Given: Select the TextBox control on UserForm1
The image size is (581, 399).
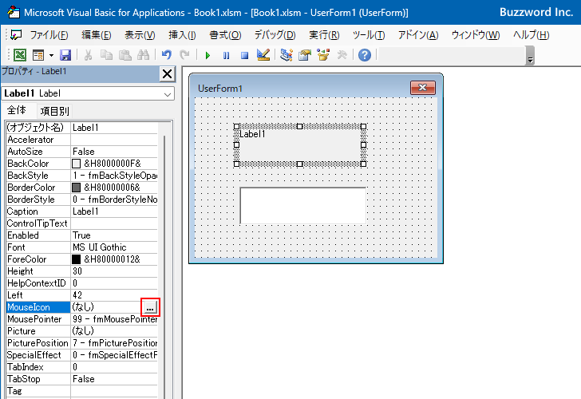Looking at the screenshot, I should point(303,206).
